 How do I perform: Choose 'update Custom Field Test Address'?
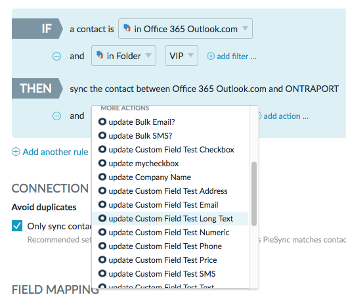tap(170, 191)
